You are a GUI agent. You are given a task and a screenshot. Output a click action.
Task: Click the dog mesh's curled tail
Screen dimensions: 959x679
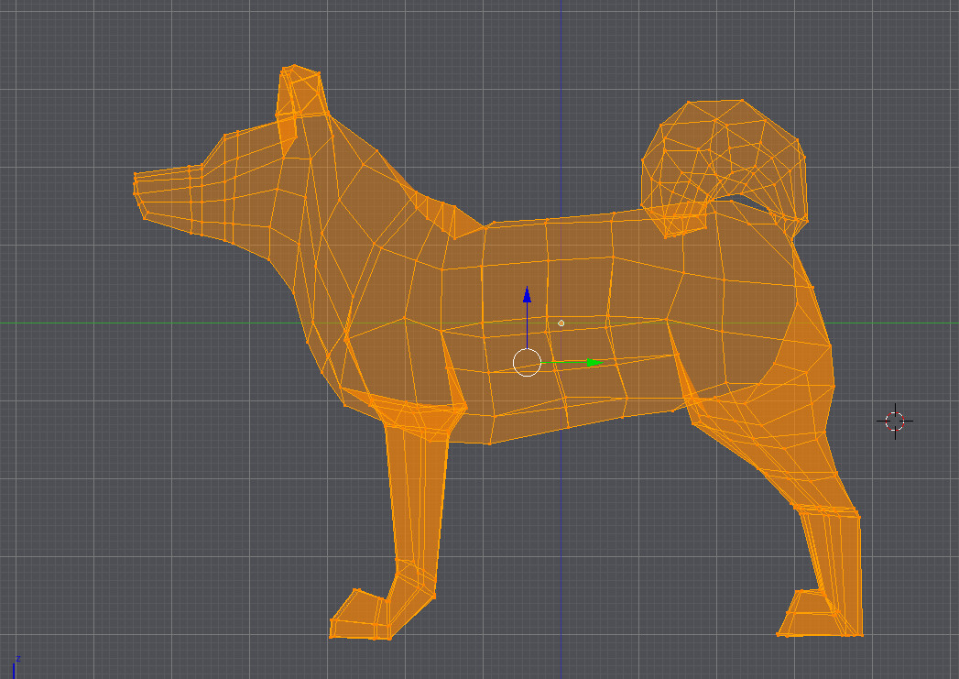click(x=725, y=169)
